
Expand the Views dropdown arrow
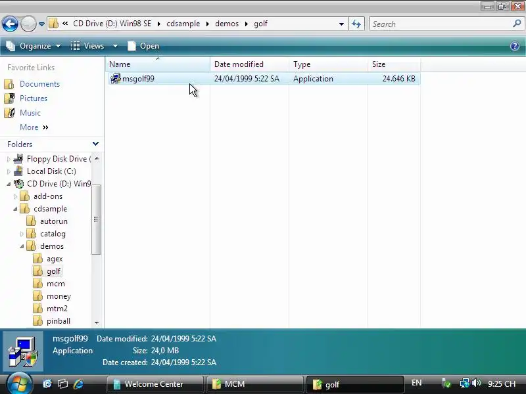coord(115,46)
